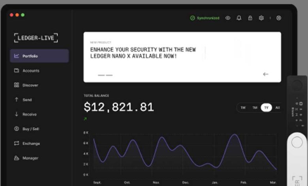Click the TOTAL BALANCE label
Viewport: 308px width, 186px height.
96,95
